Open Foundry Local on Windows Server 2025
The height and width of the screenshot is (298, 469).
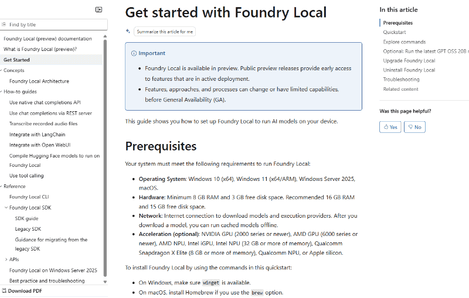tap(53, 270)
